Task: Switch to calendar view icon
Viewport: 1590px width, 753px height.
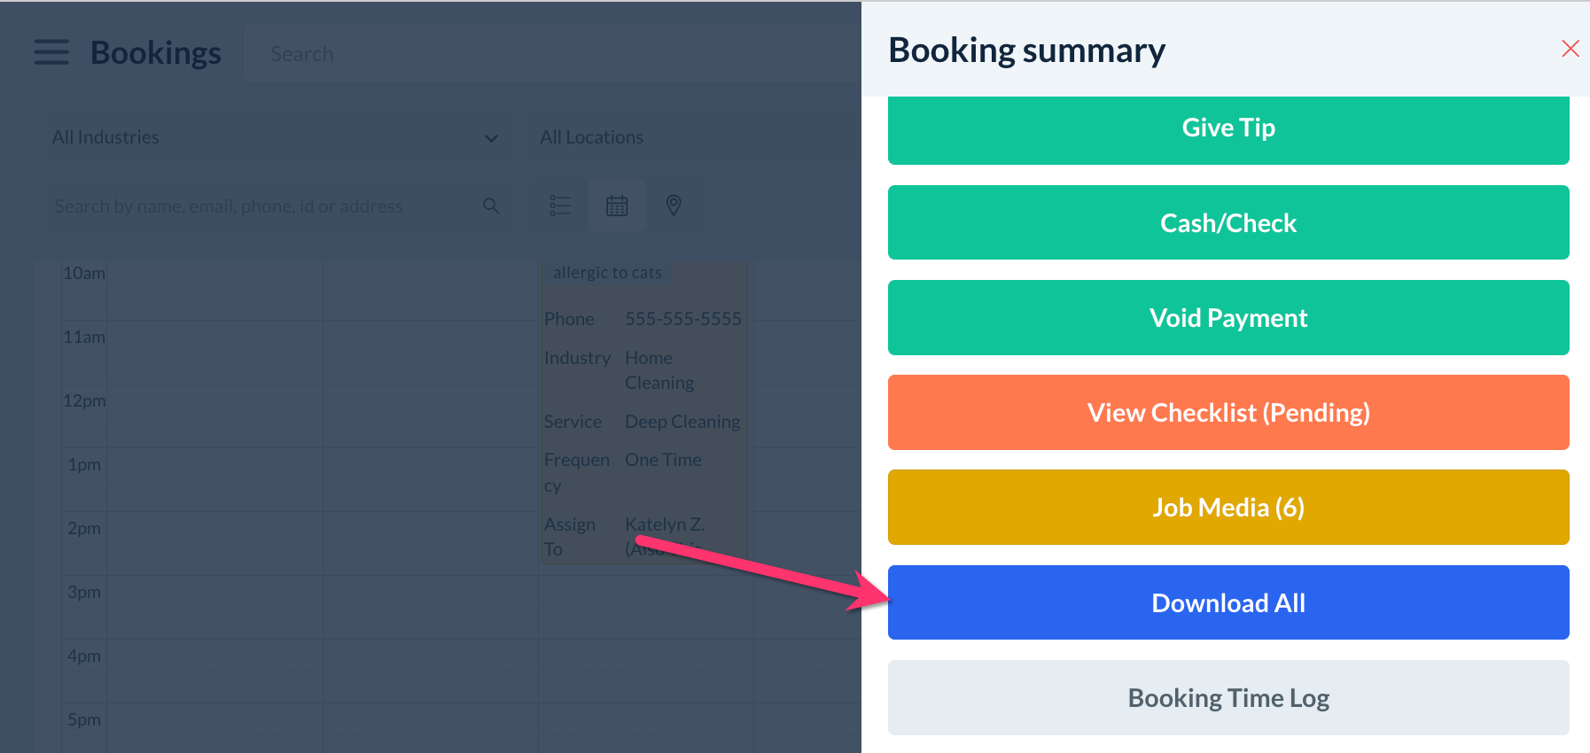Action: coord(617,206)
